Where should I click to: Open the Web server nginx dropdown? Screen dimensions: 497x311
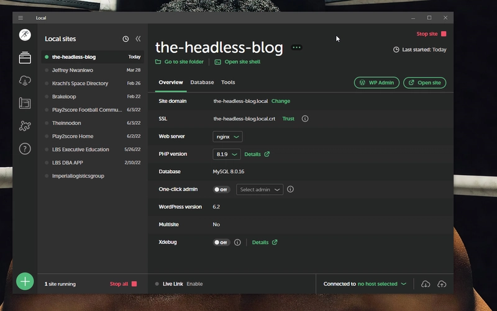point(227,137)
